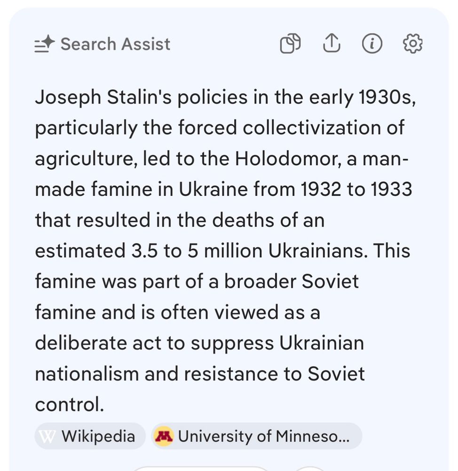
Task: Click the word Ukraine in the answer
Action: (213, 189)
